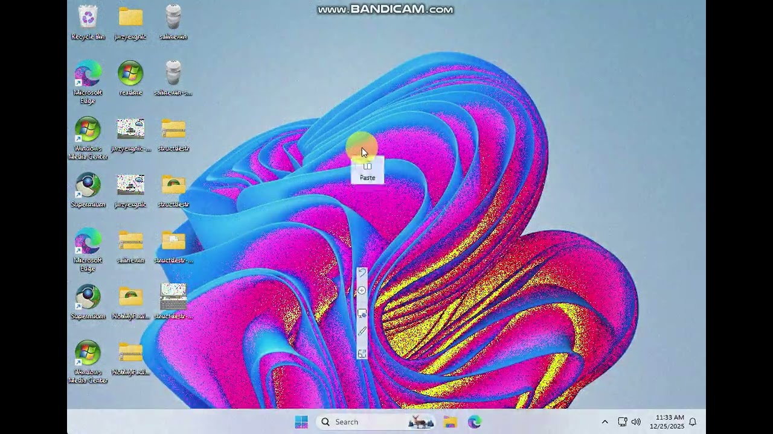Launch Microsoft Edge from the taskbar

coord(475,422)
